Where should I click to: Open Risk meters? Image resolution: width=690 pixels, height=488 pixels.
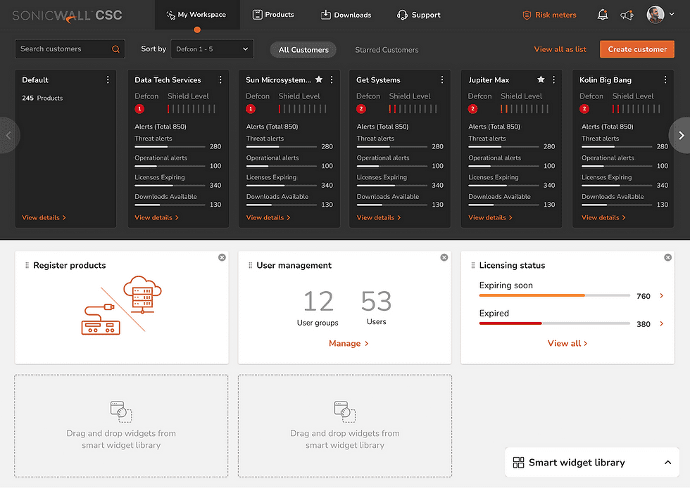tap(549, 15)
